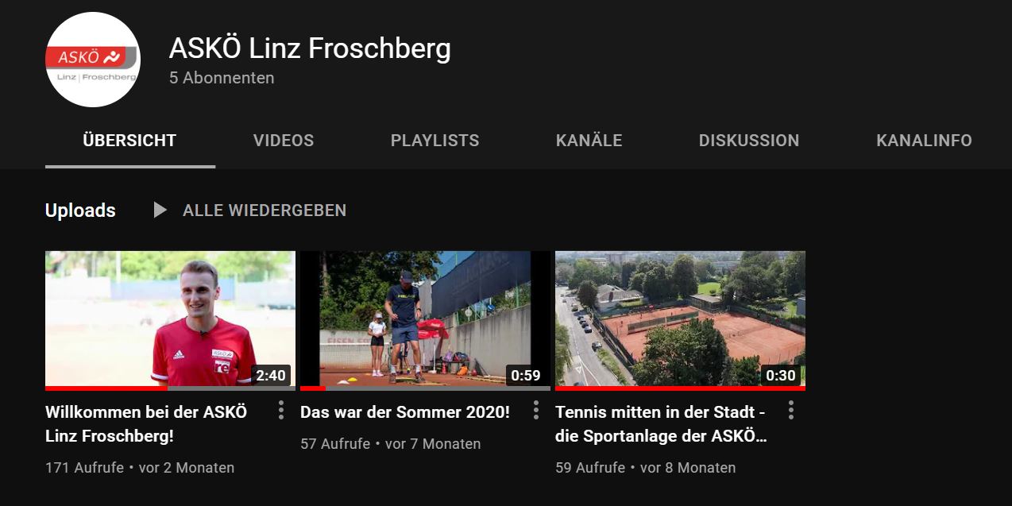Viewport: 1012px width, 506px height.
Task: Open the aerial tennis courts video thumbnail
Action: pos(680,319)
